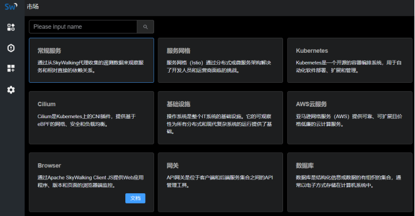Viewport: 415px width, 216px height.
Task: Click the blue 文档 button on Browser card
Action: pos(136,198)
